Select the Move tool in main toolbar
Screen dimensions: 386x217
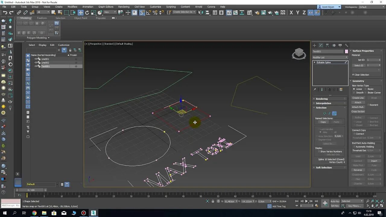click(x=81, y=13)
